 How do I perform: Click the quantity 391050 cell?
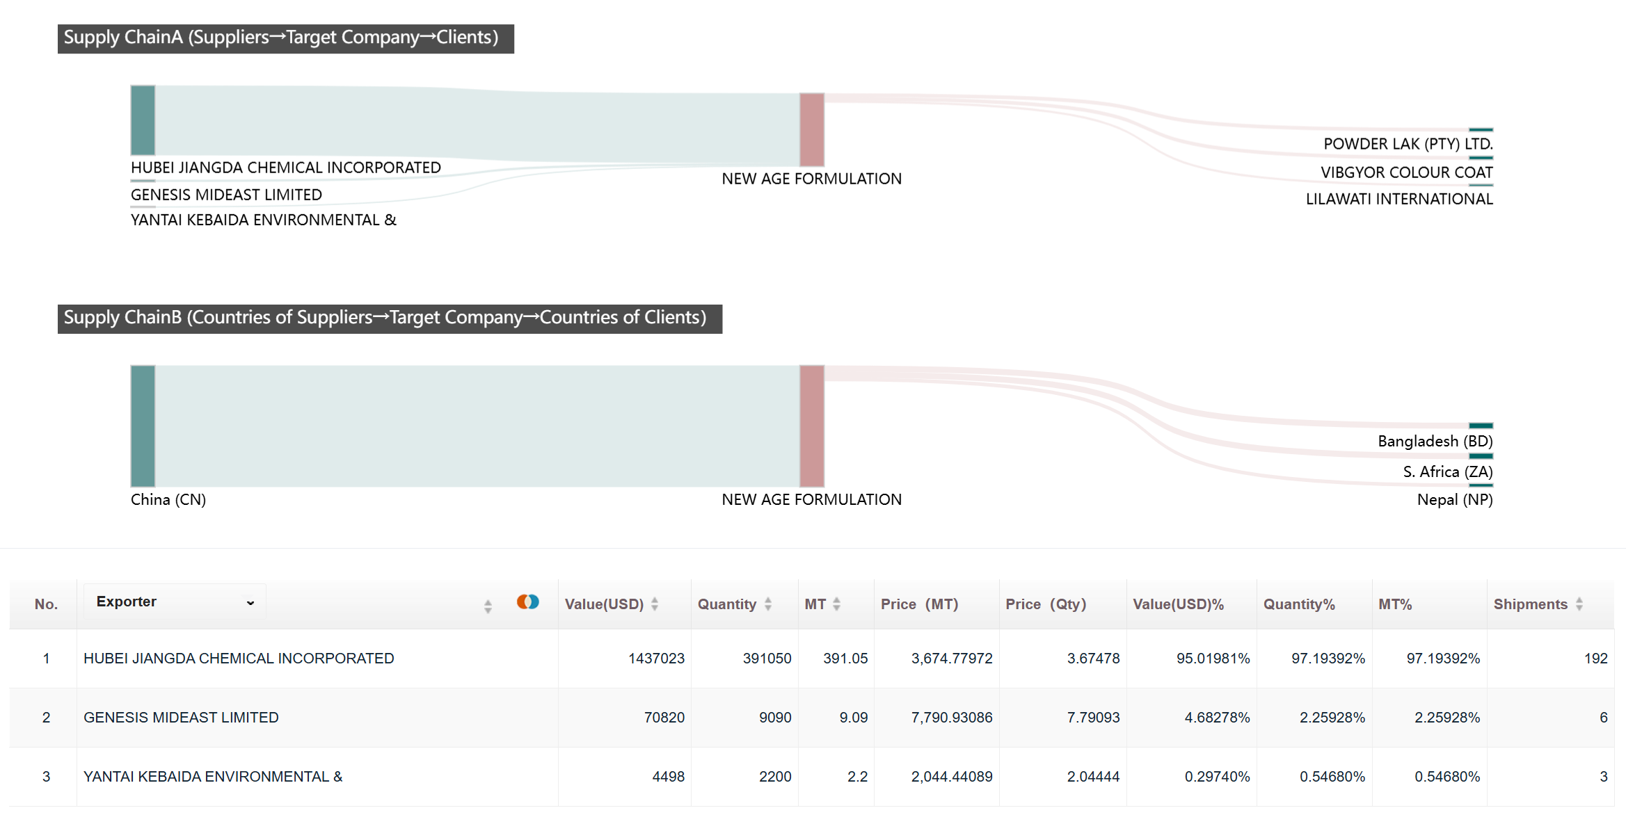767,659
